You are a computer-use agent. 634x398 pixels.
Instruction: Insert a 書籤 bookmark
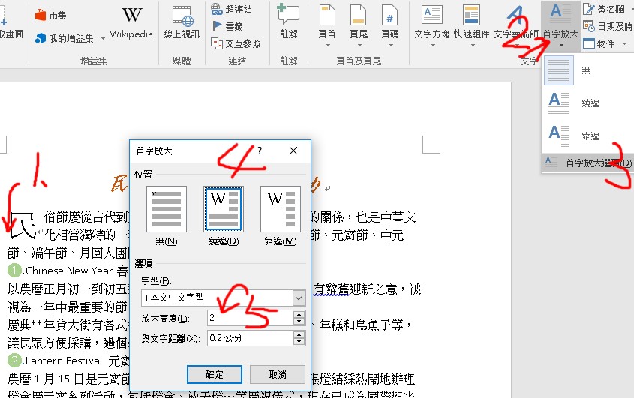[x=217, y=26]
